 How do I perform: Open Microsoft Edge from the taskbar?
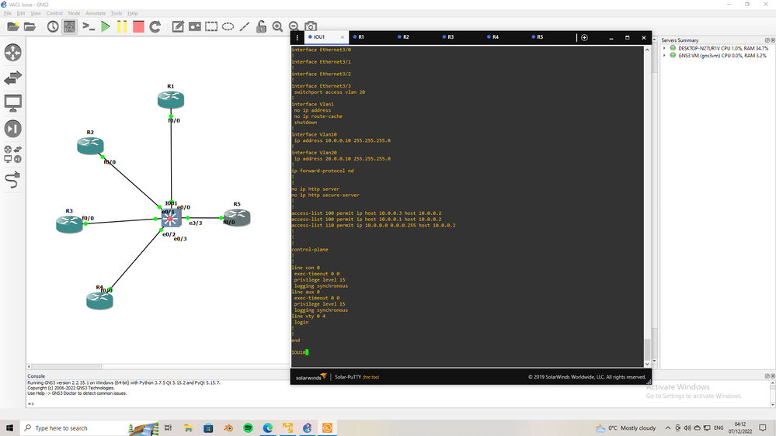[x=268, y=428]
